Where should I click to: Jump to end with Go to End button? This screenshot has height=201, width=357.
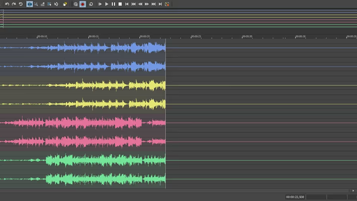click(160, 4)
